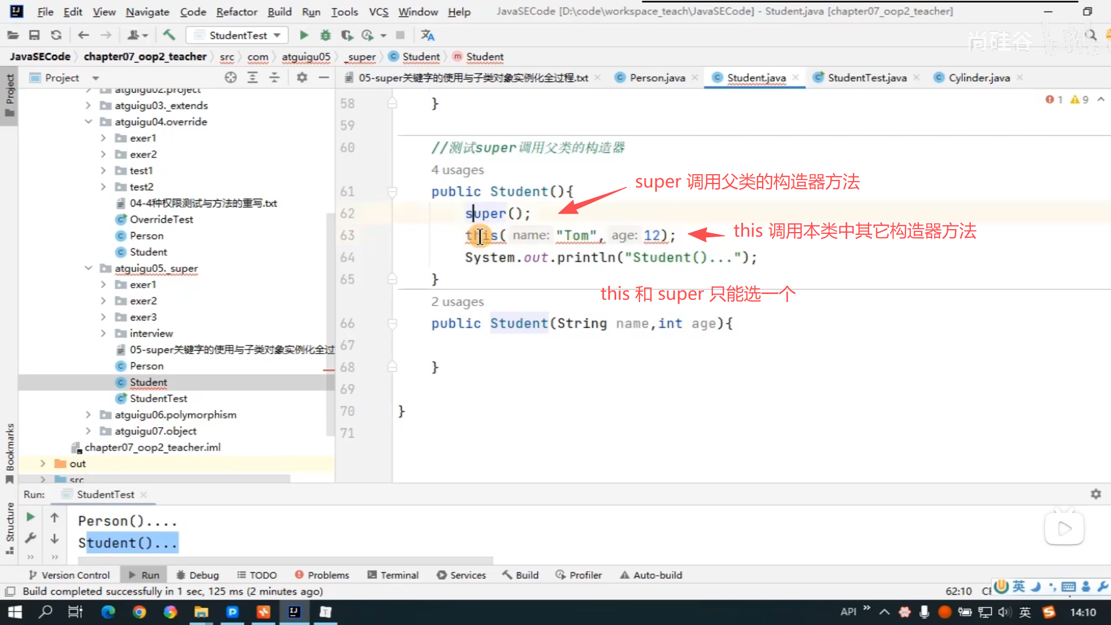
Task: Open StudentTest run configuration dropdown
Action: coord(238,35)
